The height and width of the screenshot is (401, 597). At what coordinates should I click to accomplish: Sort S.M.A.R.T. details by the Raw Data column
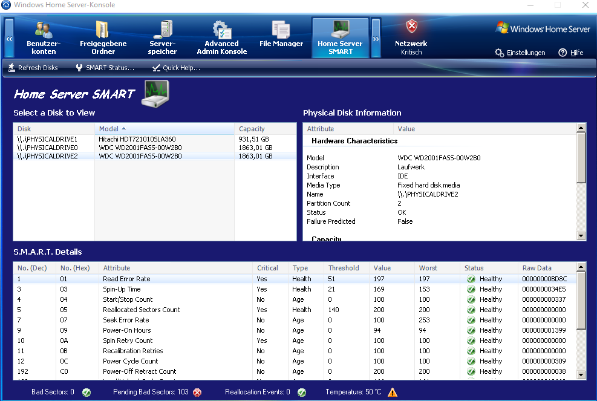547,268
